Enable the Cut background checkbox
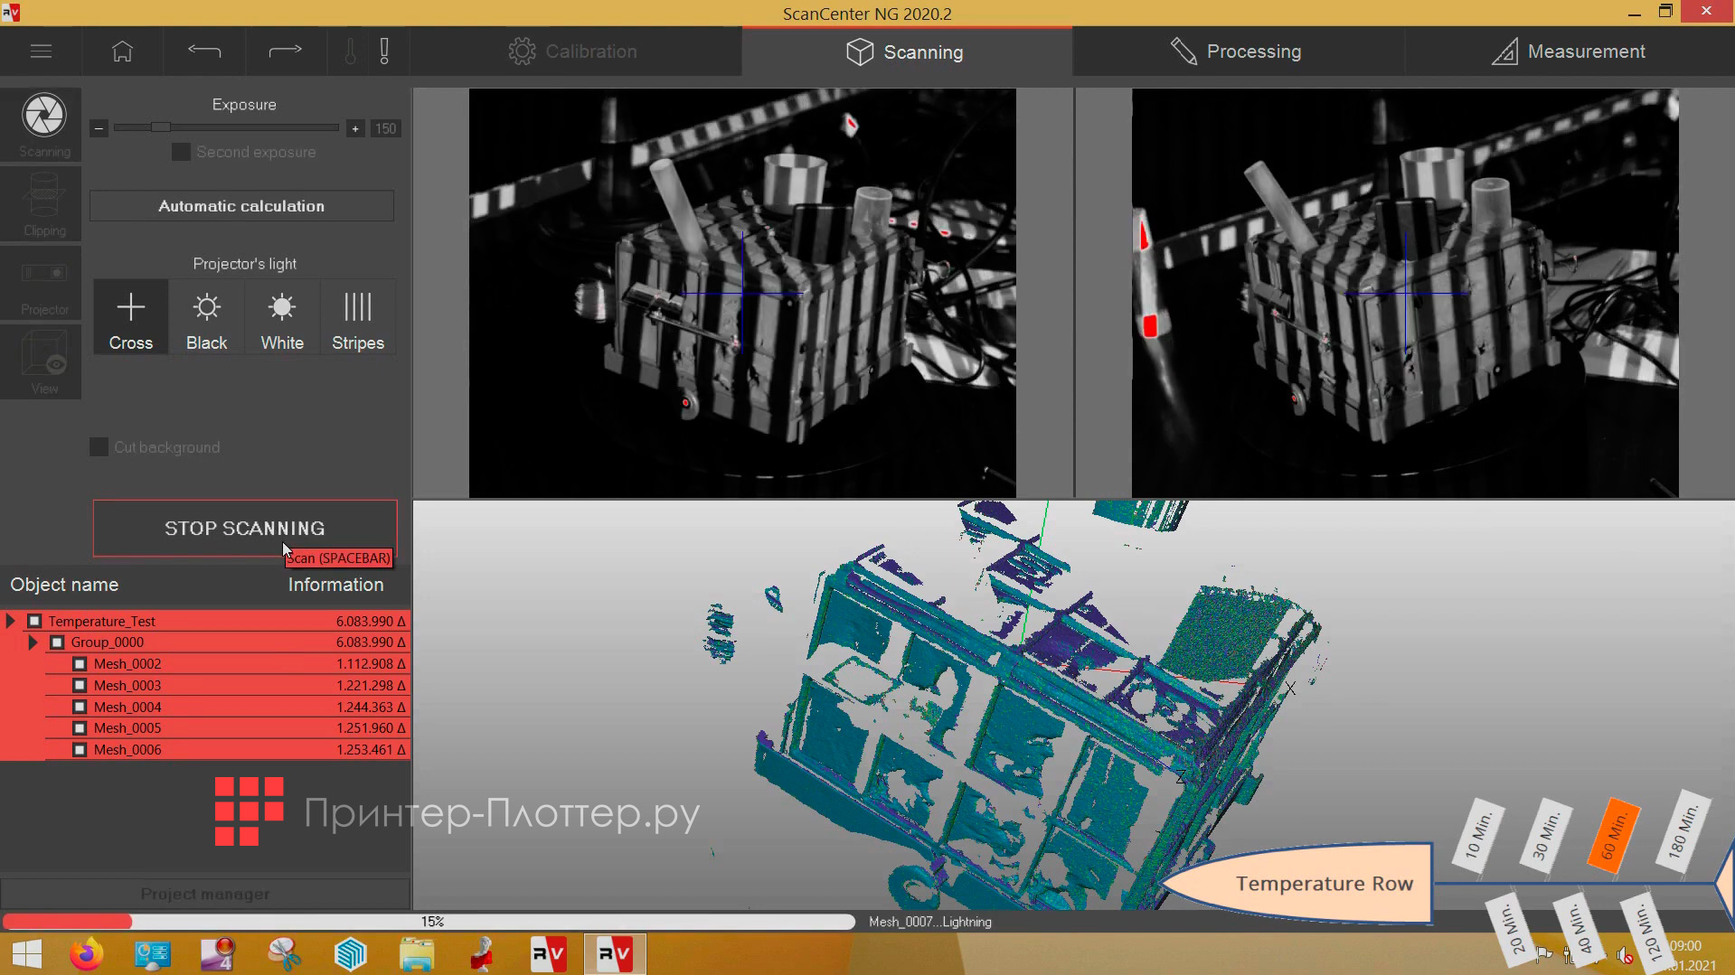This screenshot has width=1735, height=975. pyautogui.click(x=99, y=446)
